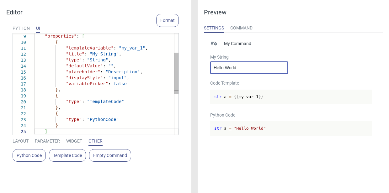Place cursor on variablePicker false value
The image size is (389, 193).
(120, 84)
